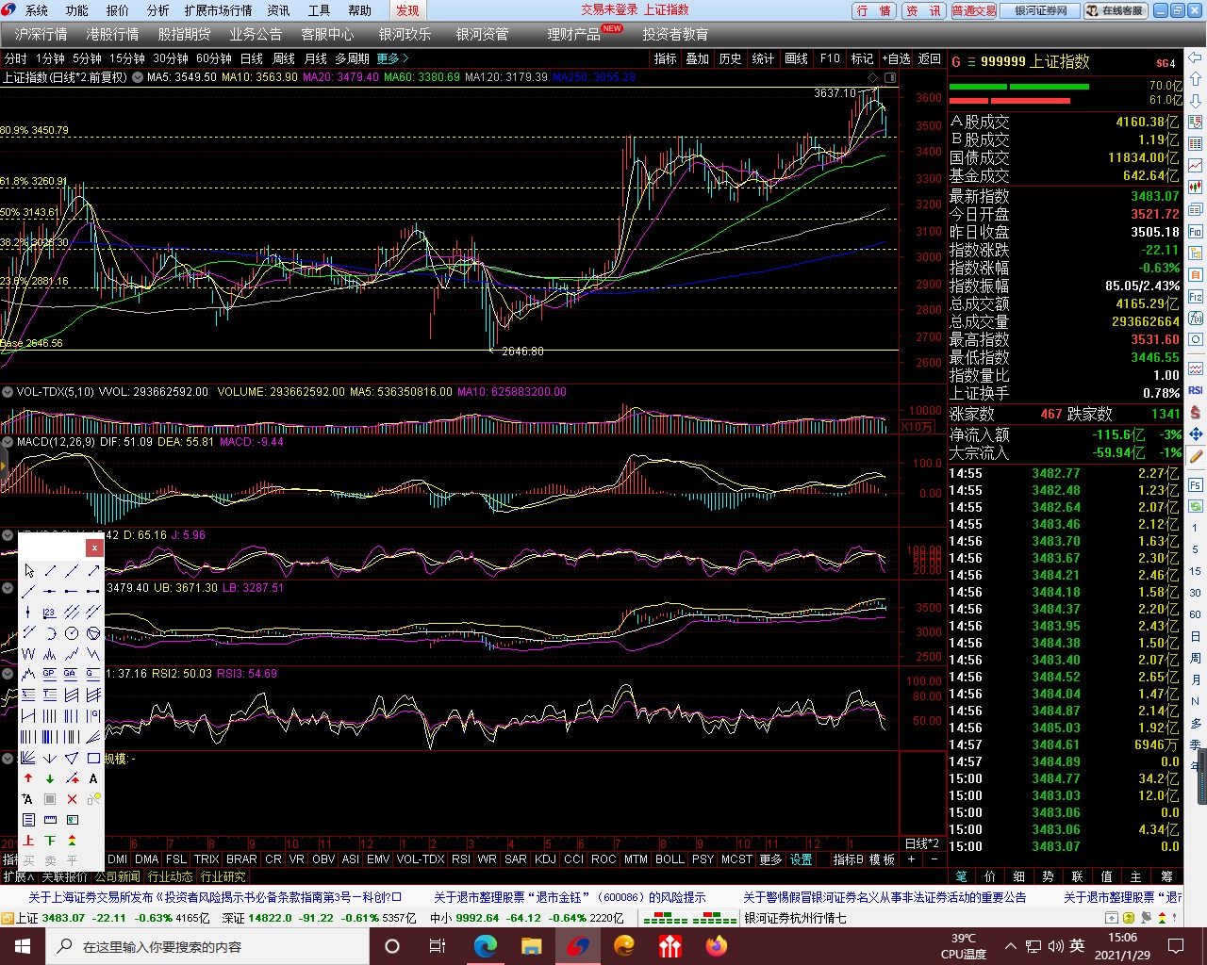Switch to the 发现 tab
The height and width of the screenshot is (965, 1207).
click(x=407, y=10)
